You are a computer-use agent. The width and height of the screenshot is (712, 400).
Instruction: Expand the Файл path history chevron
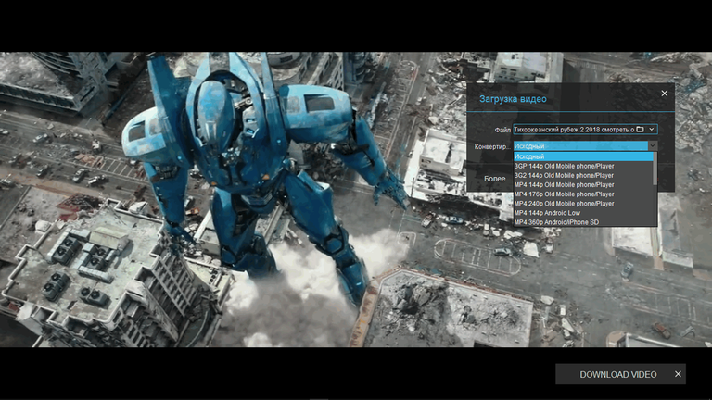(x=652, y=130)
